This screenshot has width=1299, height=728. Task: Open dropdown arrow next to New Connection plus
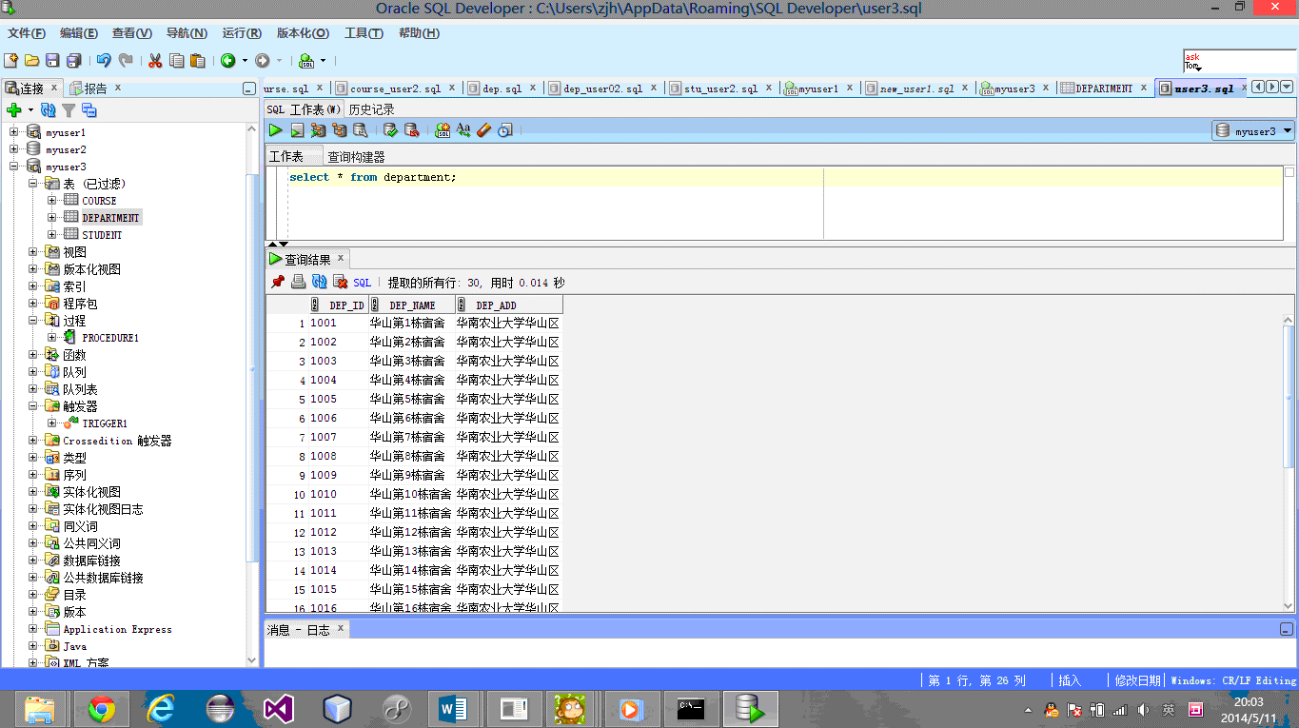click(30, 110)
